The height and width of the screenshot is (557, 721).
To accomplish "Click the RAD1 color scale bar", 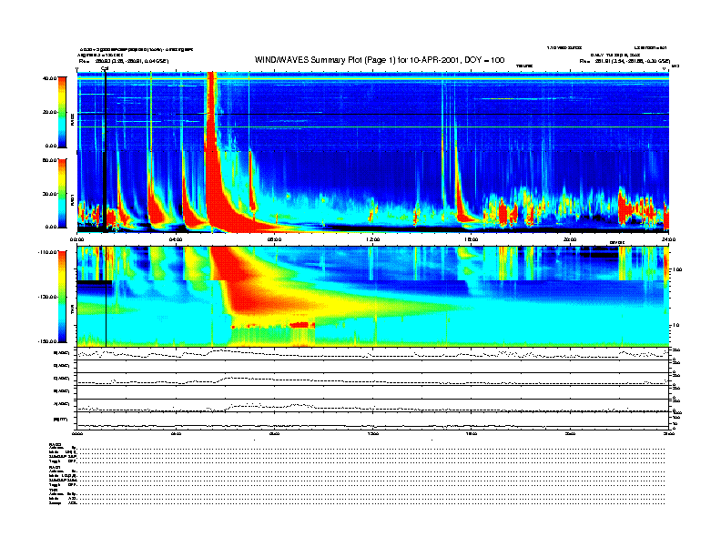I will 62,193.
